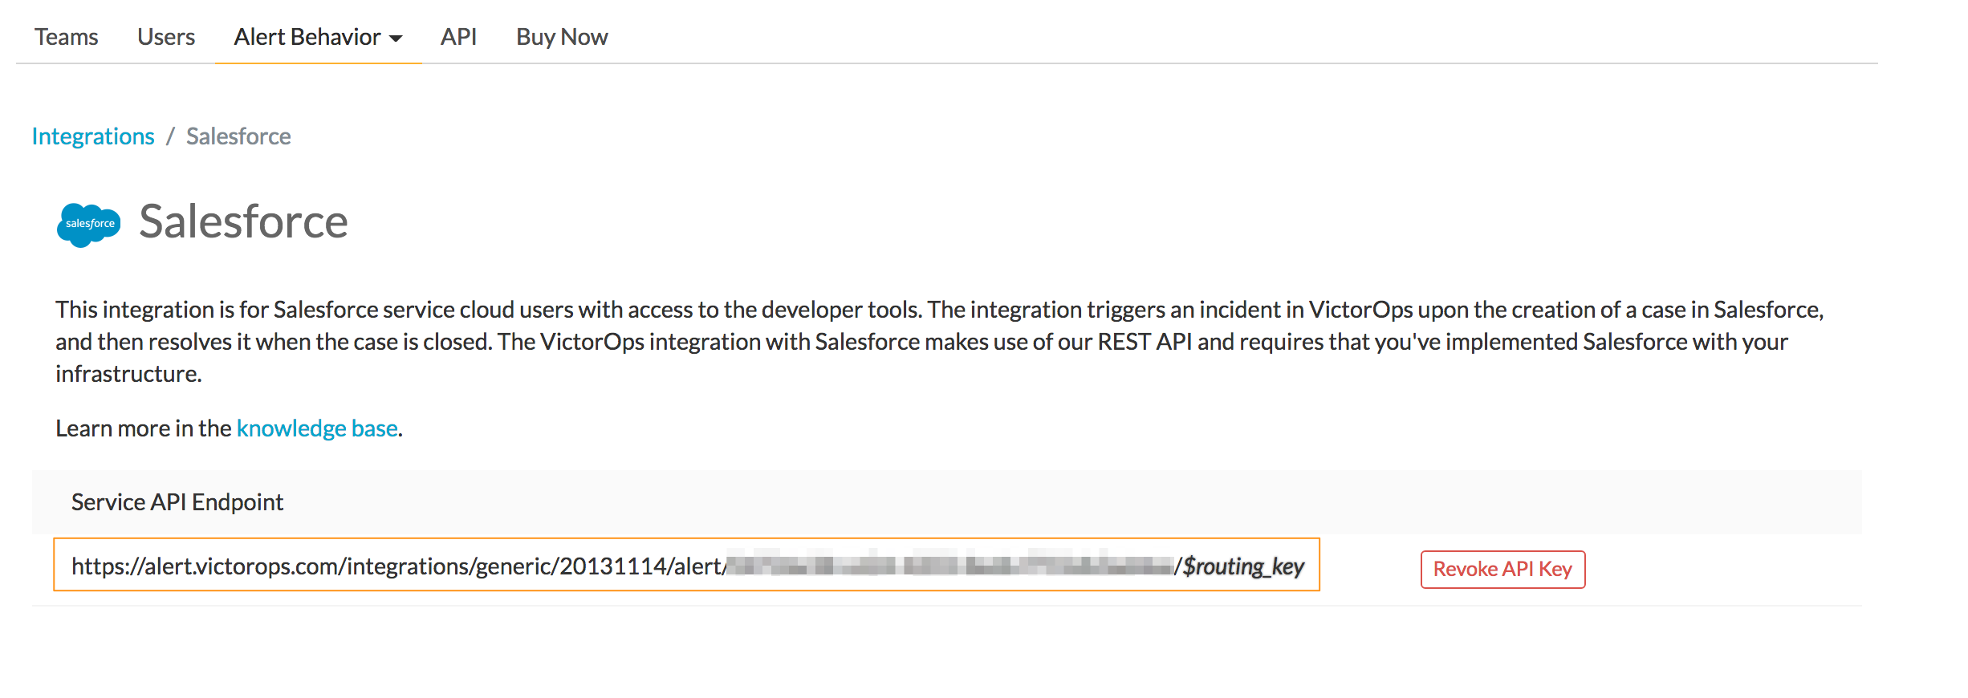Image resolution: width=1968 pixels, height=698 pixels.
Task: Click the caret arrow beside Alert Behavior
Action: (x=395, y=39)
